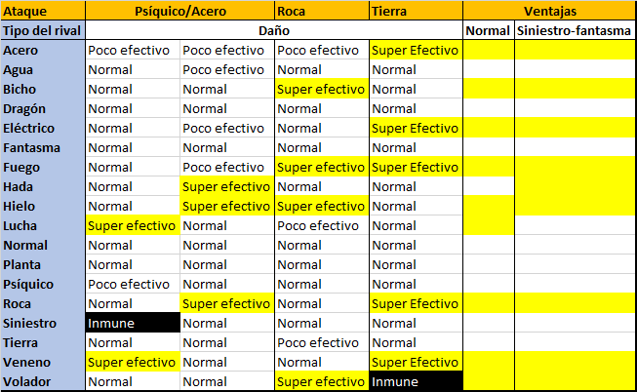Select the Ventajas header cell
The height and width of the screenshot is (392, 637).
[549, 11]
